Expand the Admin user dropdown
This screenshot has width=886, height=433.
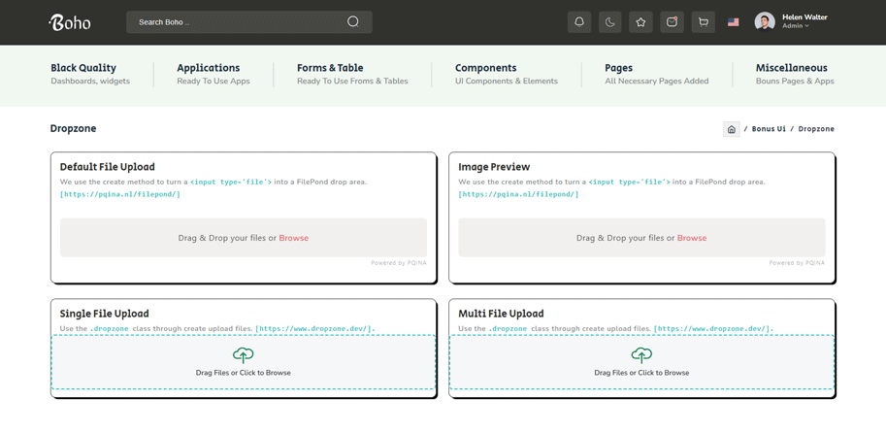796,26
